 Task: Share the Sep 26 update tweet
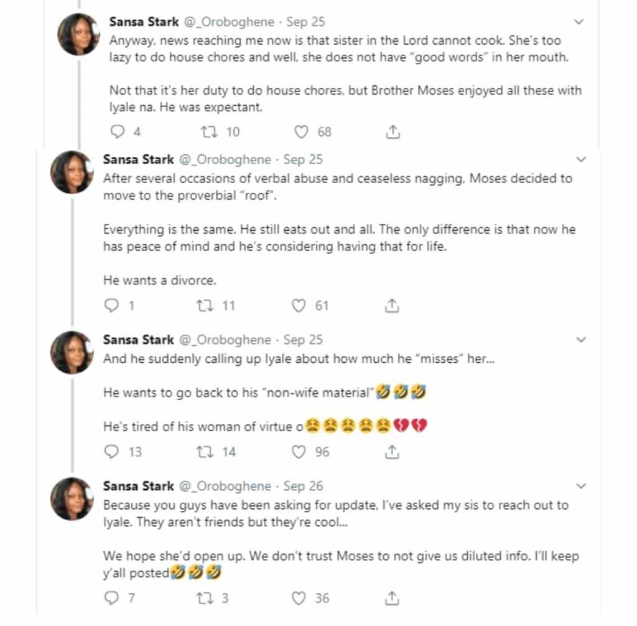(x=392, y=598)
